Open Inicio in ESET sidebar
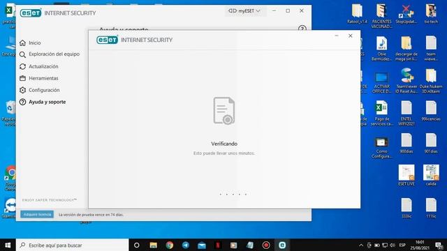Image resolution: width=447 pixels, height=251 pixels. tap(34, 43)
